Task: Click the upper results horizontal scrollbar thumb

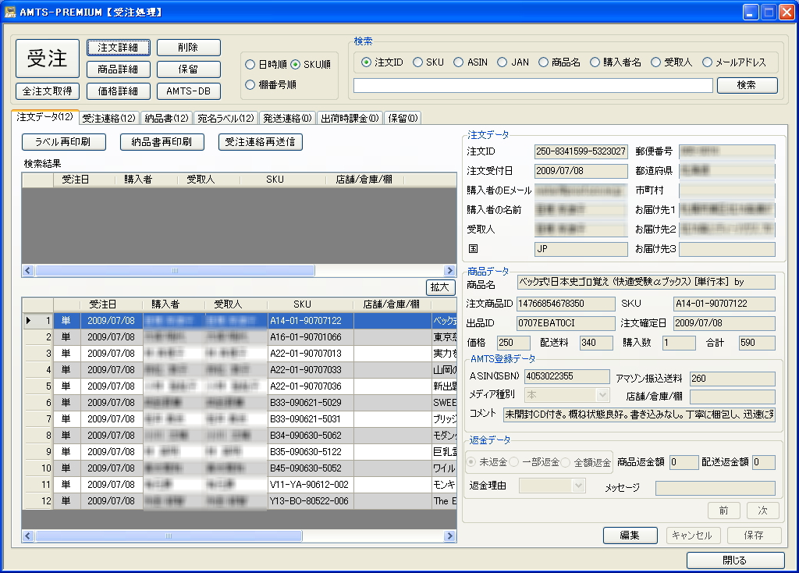Action: pyautogui.click(x=175, y=271)
